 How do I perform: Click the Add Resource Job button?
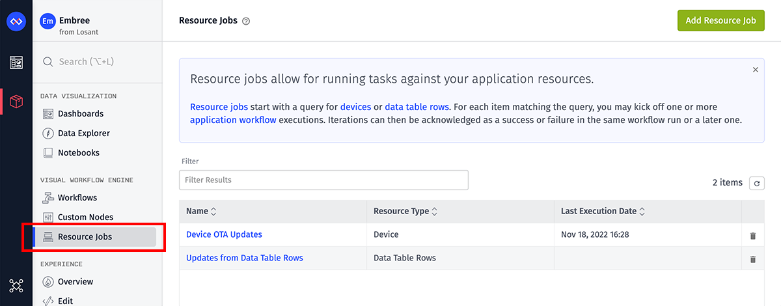pyautogui.click(x=720, y=20)
